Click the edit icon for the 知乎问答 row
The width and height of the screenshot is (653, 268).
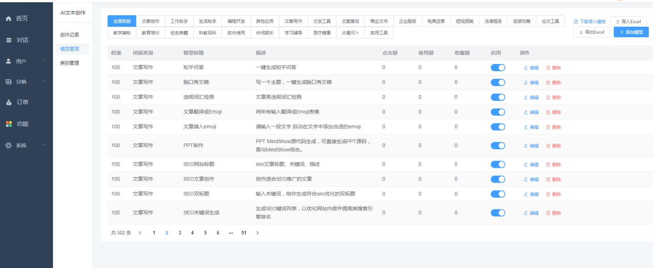click(526, 68)
